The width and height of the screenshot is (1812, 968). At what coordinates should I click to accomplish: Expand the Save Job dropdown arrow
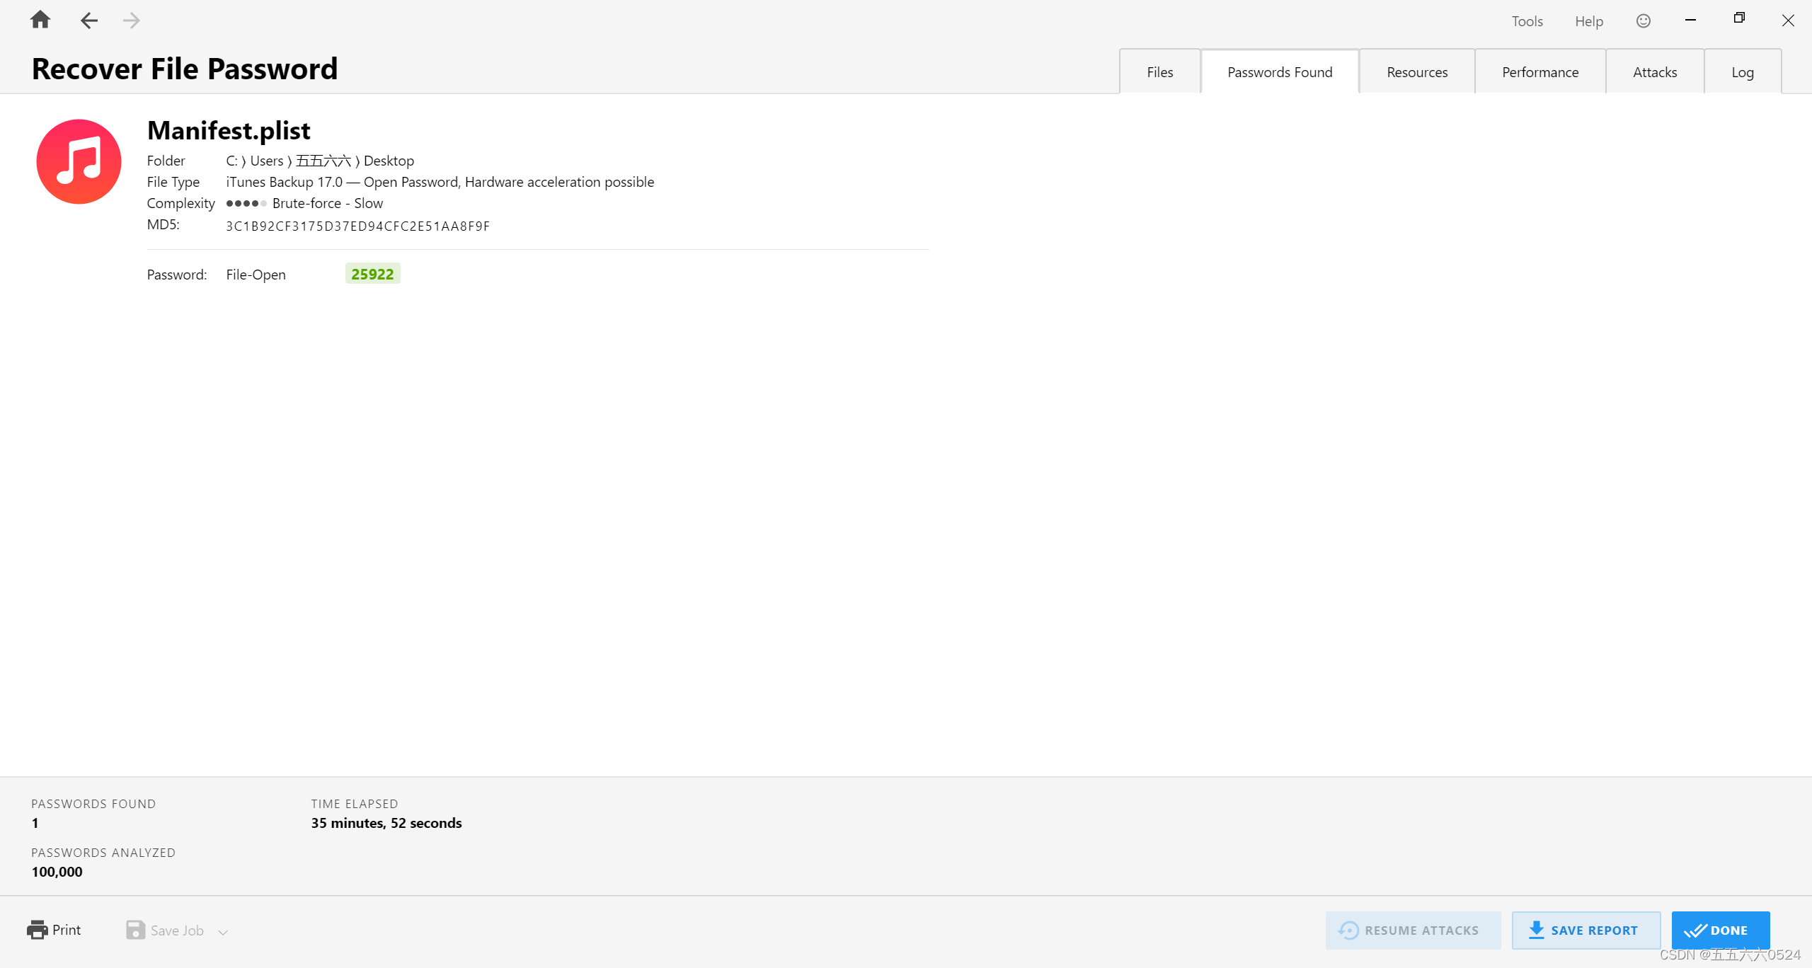223,932
